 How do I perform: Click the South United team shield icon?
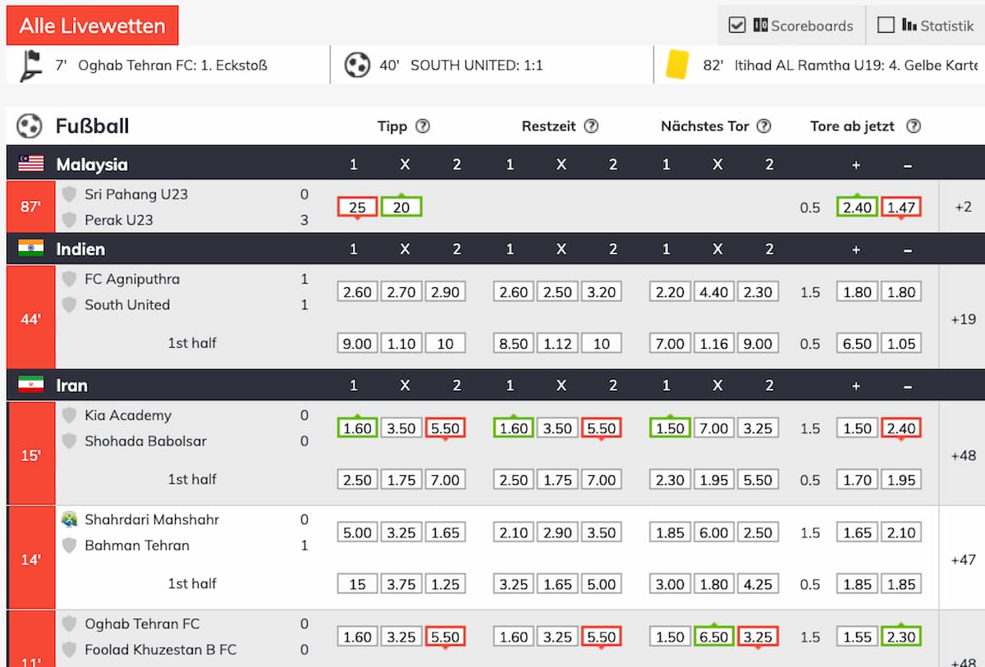(70, 304)
